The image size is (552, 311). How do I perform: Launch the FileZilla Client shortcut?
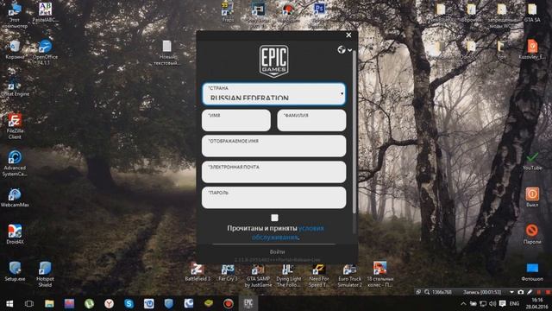(x=15, y=126)
